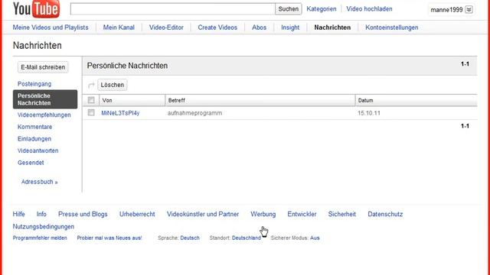Open sender MiNeL3TsPl4y profile link

(120, 113)
